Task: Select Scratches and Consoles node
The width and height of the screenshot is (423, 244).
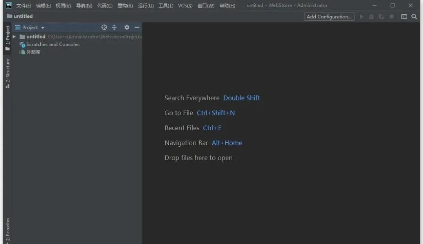Action: (52, 45)
